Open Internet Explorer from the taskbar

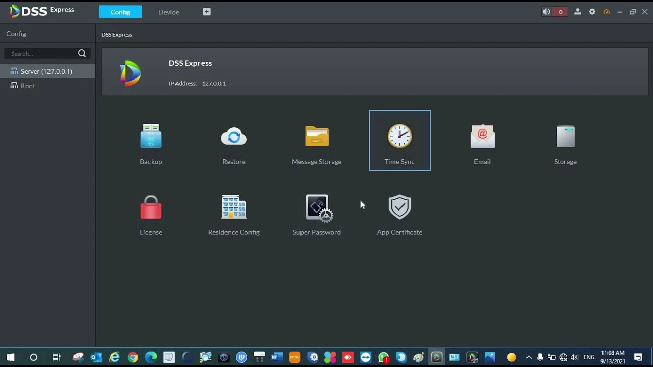[x=114, y=357]
